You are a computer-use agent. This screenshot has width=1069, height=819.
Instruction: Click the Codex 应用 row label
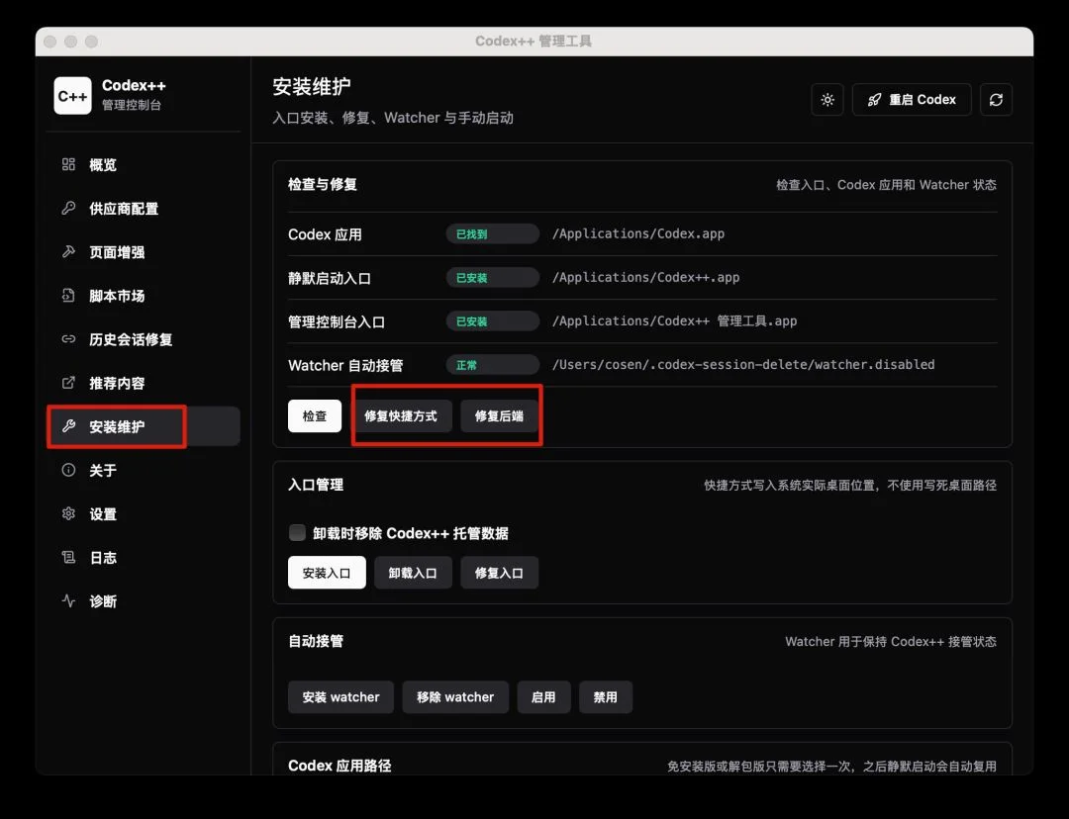tap(325, 234)
